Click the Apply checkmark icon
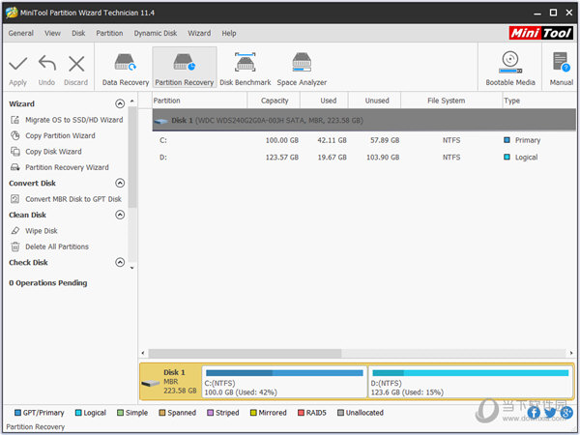The height and width of the screenshot is (435, 580). (18, 64)
